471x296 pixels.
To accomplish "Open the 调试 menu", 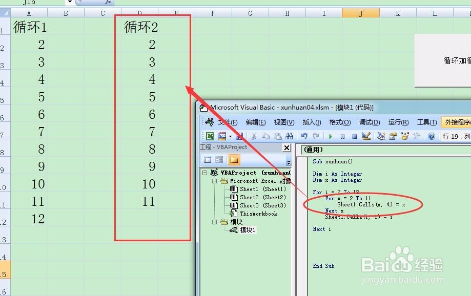I will coord(368,122).
